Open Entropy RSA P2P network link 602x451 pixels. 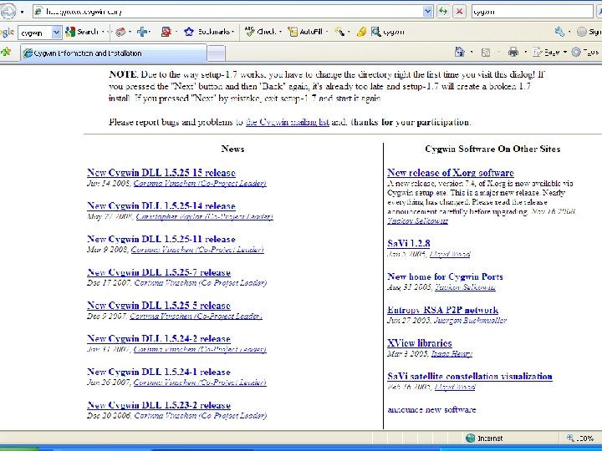[442, 310]
